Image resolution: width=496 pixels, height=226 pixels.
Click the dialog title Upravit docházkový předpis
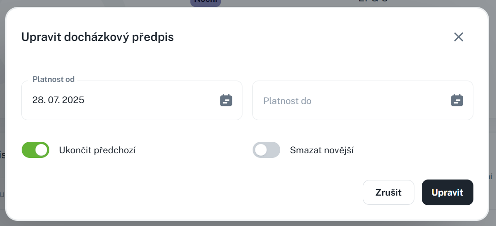coord(97,37)
